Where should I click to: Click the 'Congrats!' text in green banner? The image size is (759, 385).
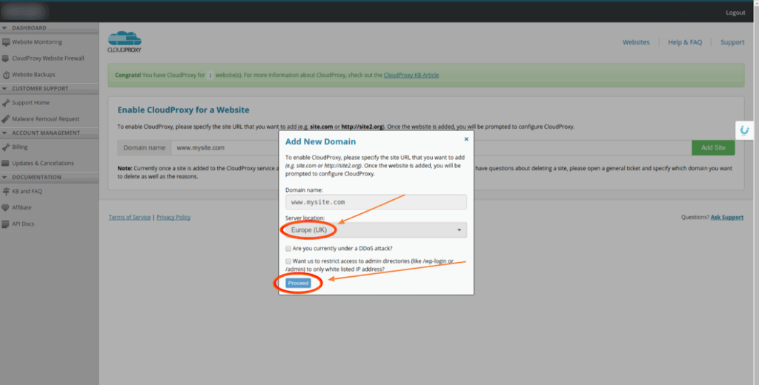click(x=128, y=76)
